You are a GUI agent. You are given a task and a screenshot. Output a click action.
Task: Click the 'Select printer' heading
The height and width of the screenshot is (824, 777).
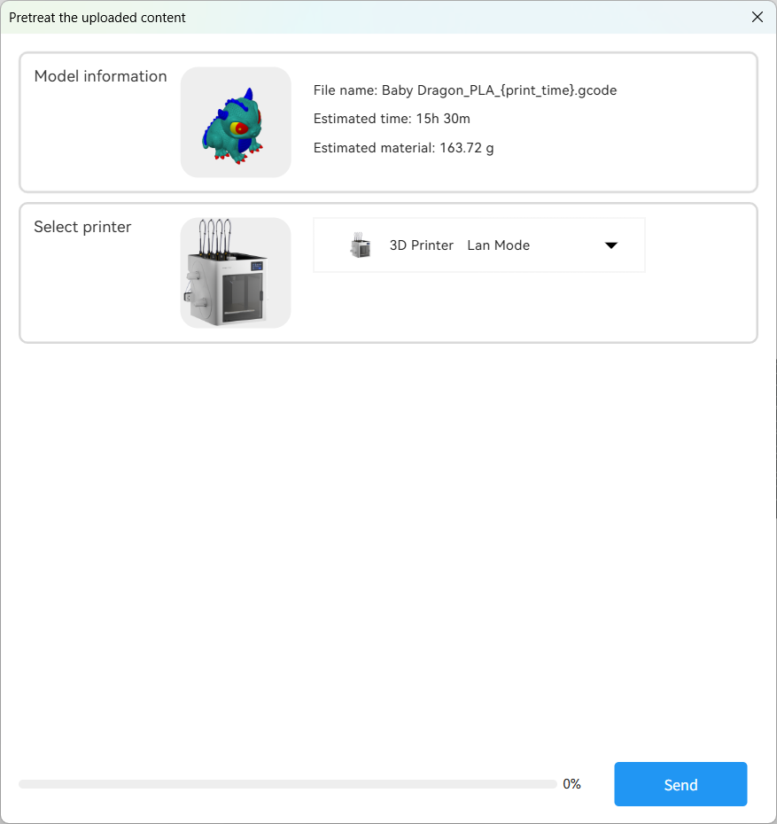click(x=82, y=227)
